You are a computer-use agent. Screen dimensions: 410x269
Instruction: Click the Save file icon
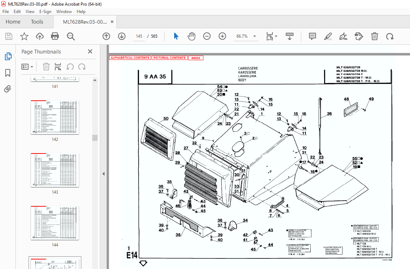click(9, 36)
